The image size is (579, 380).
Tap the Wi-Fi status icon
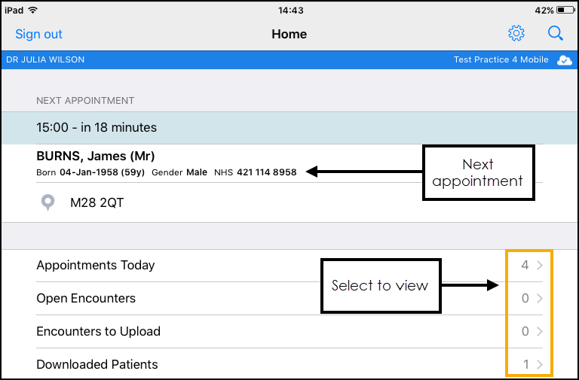point(35,11)
